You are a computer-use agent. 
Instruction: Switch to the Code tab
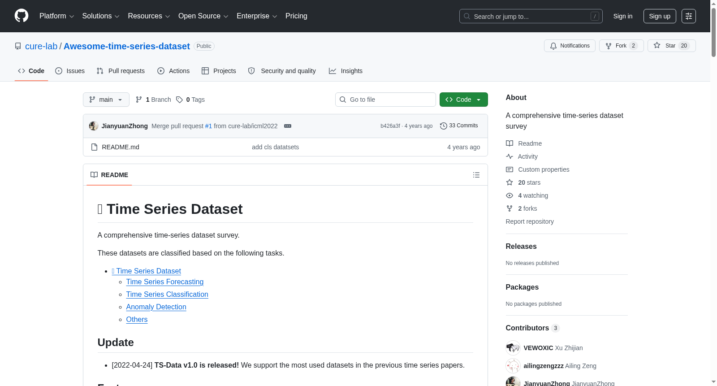pyautogui.click(x=31, y=71)
